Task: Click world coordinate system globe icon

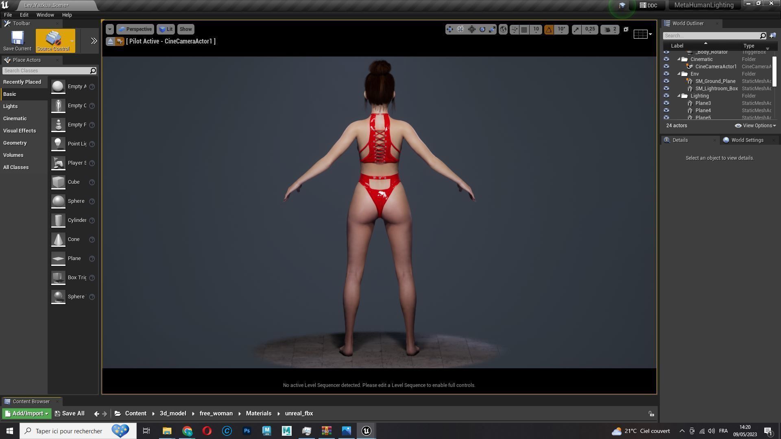Action: [x=503, y=29]
